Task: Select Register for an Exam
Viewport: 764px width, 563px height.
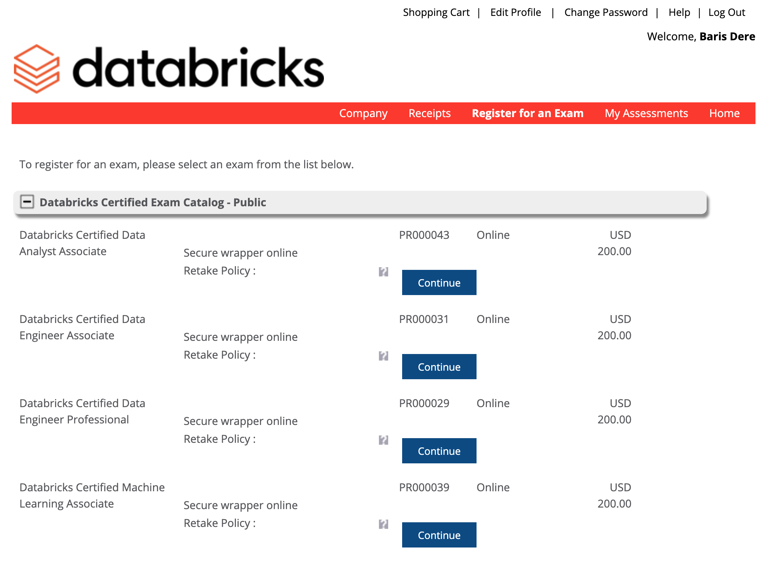Action: (x=527, y=113)
